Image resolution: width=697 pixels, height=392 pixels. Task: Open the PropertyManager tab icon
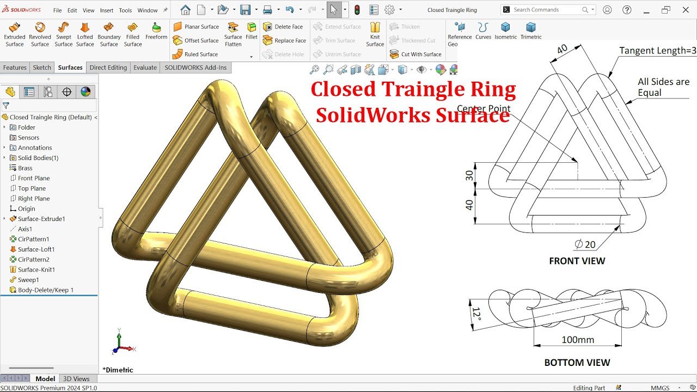(29, 92)
